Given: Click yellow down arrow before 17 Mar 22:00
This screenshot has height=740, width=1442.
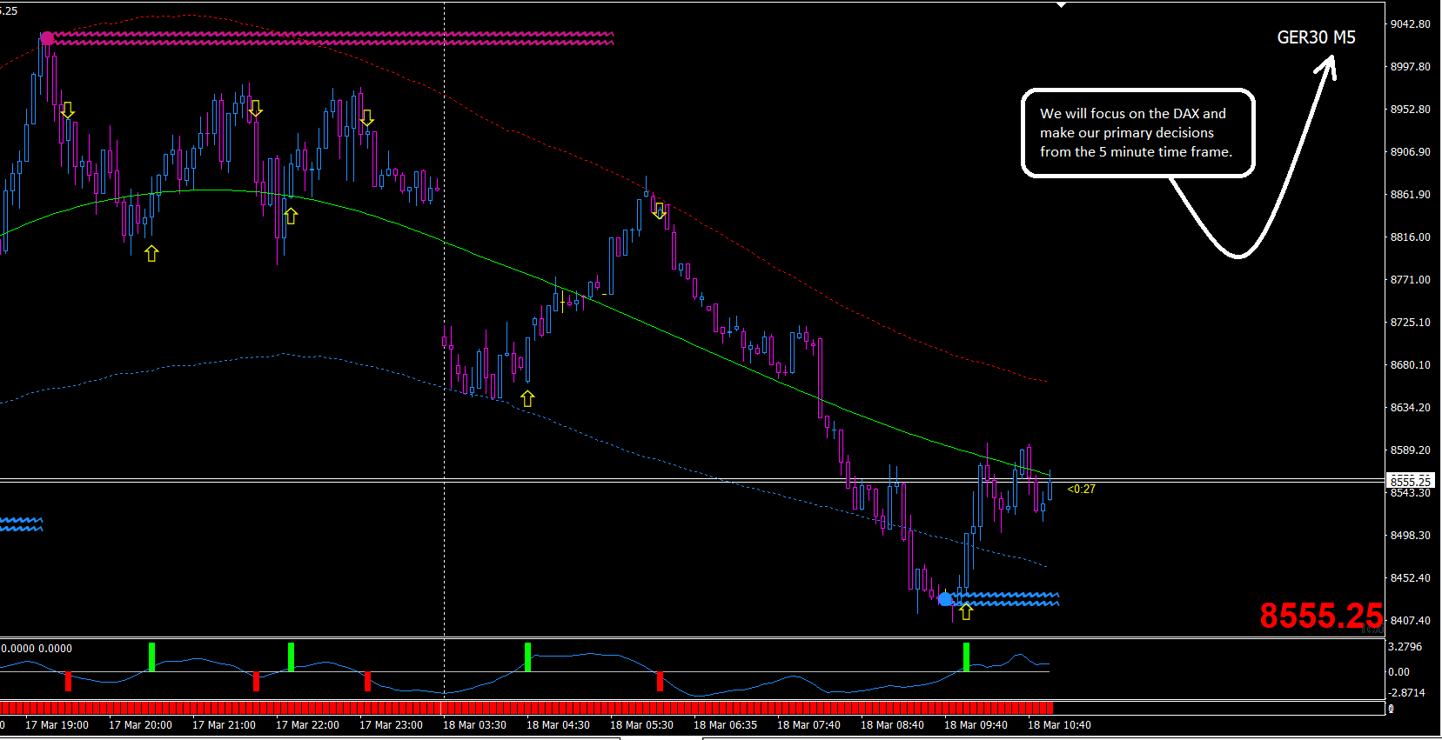Looking at the screenshot, I should coord(255,109).
